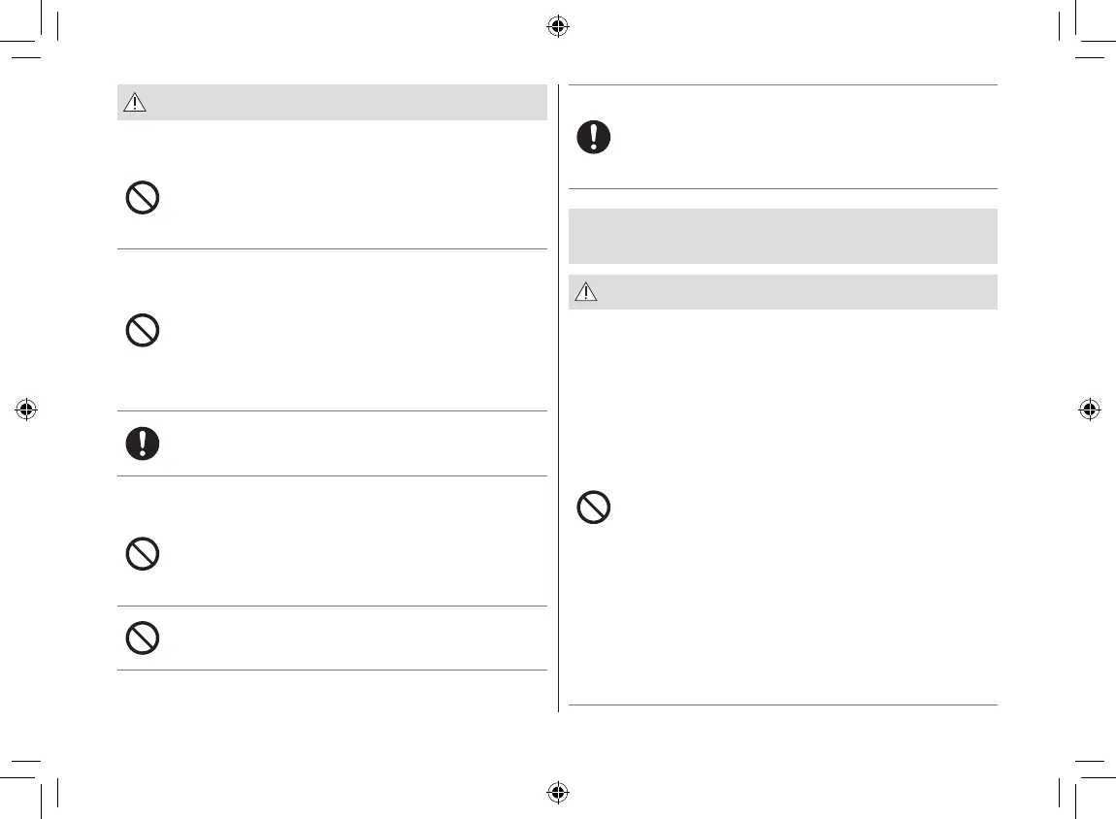Click the large blank gray box in the right column

(782, 236)
